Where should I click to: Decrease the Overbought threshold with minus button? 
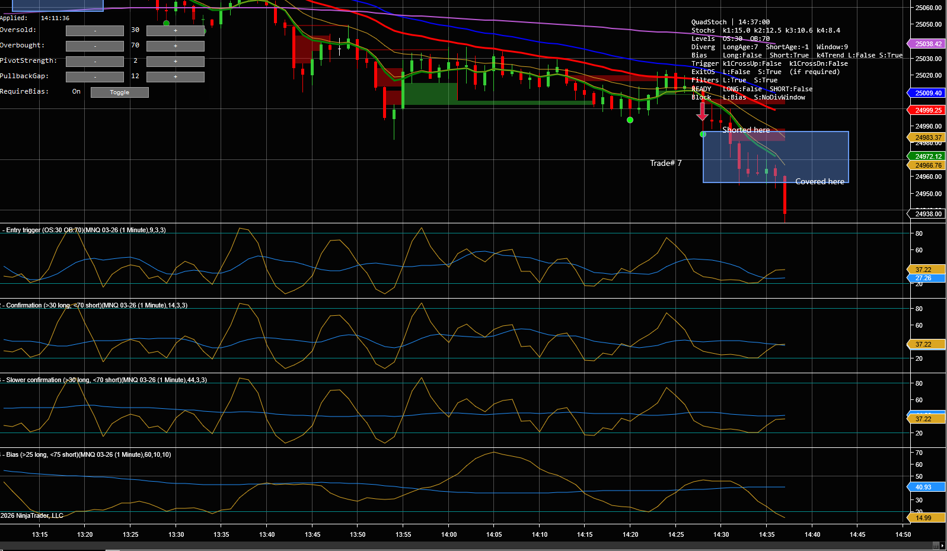point(95,46)
